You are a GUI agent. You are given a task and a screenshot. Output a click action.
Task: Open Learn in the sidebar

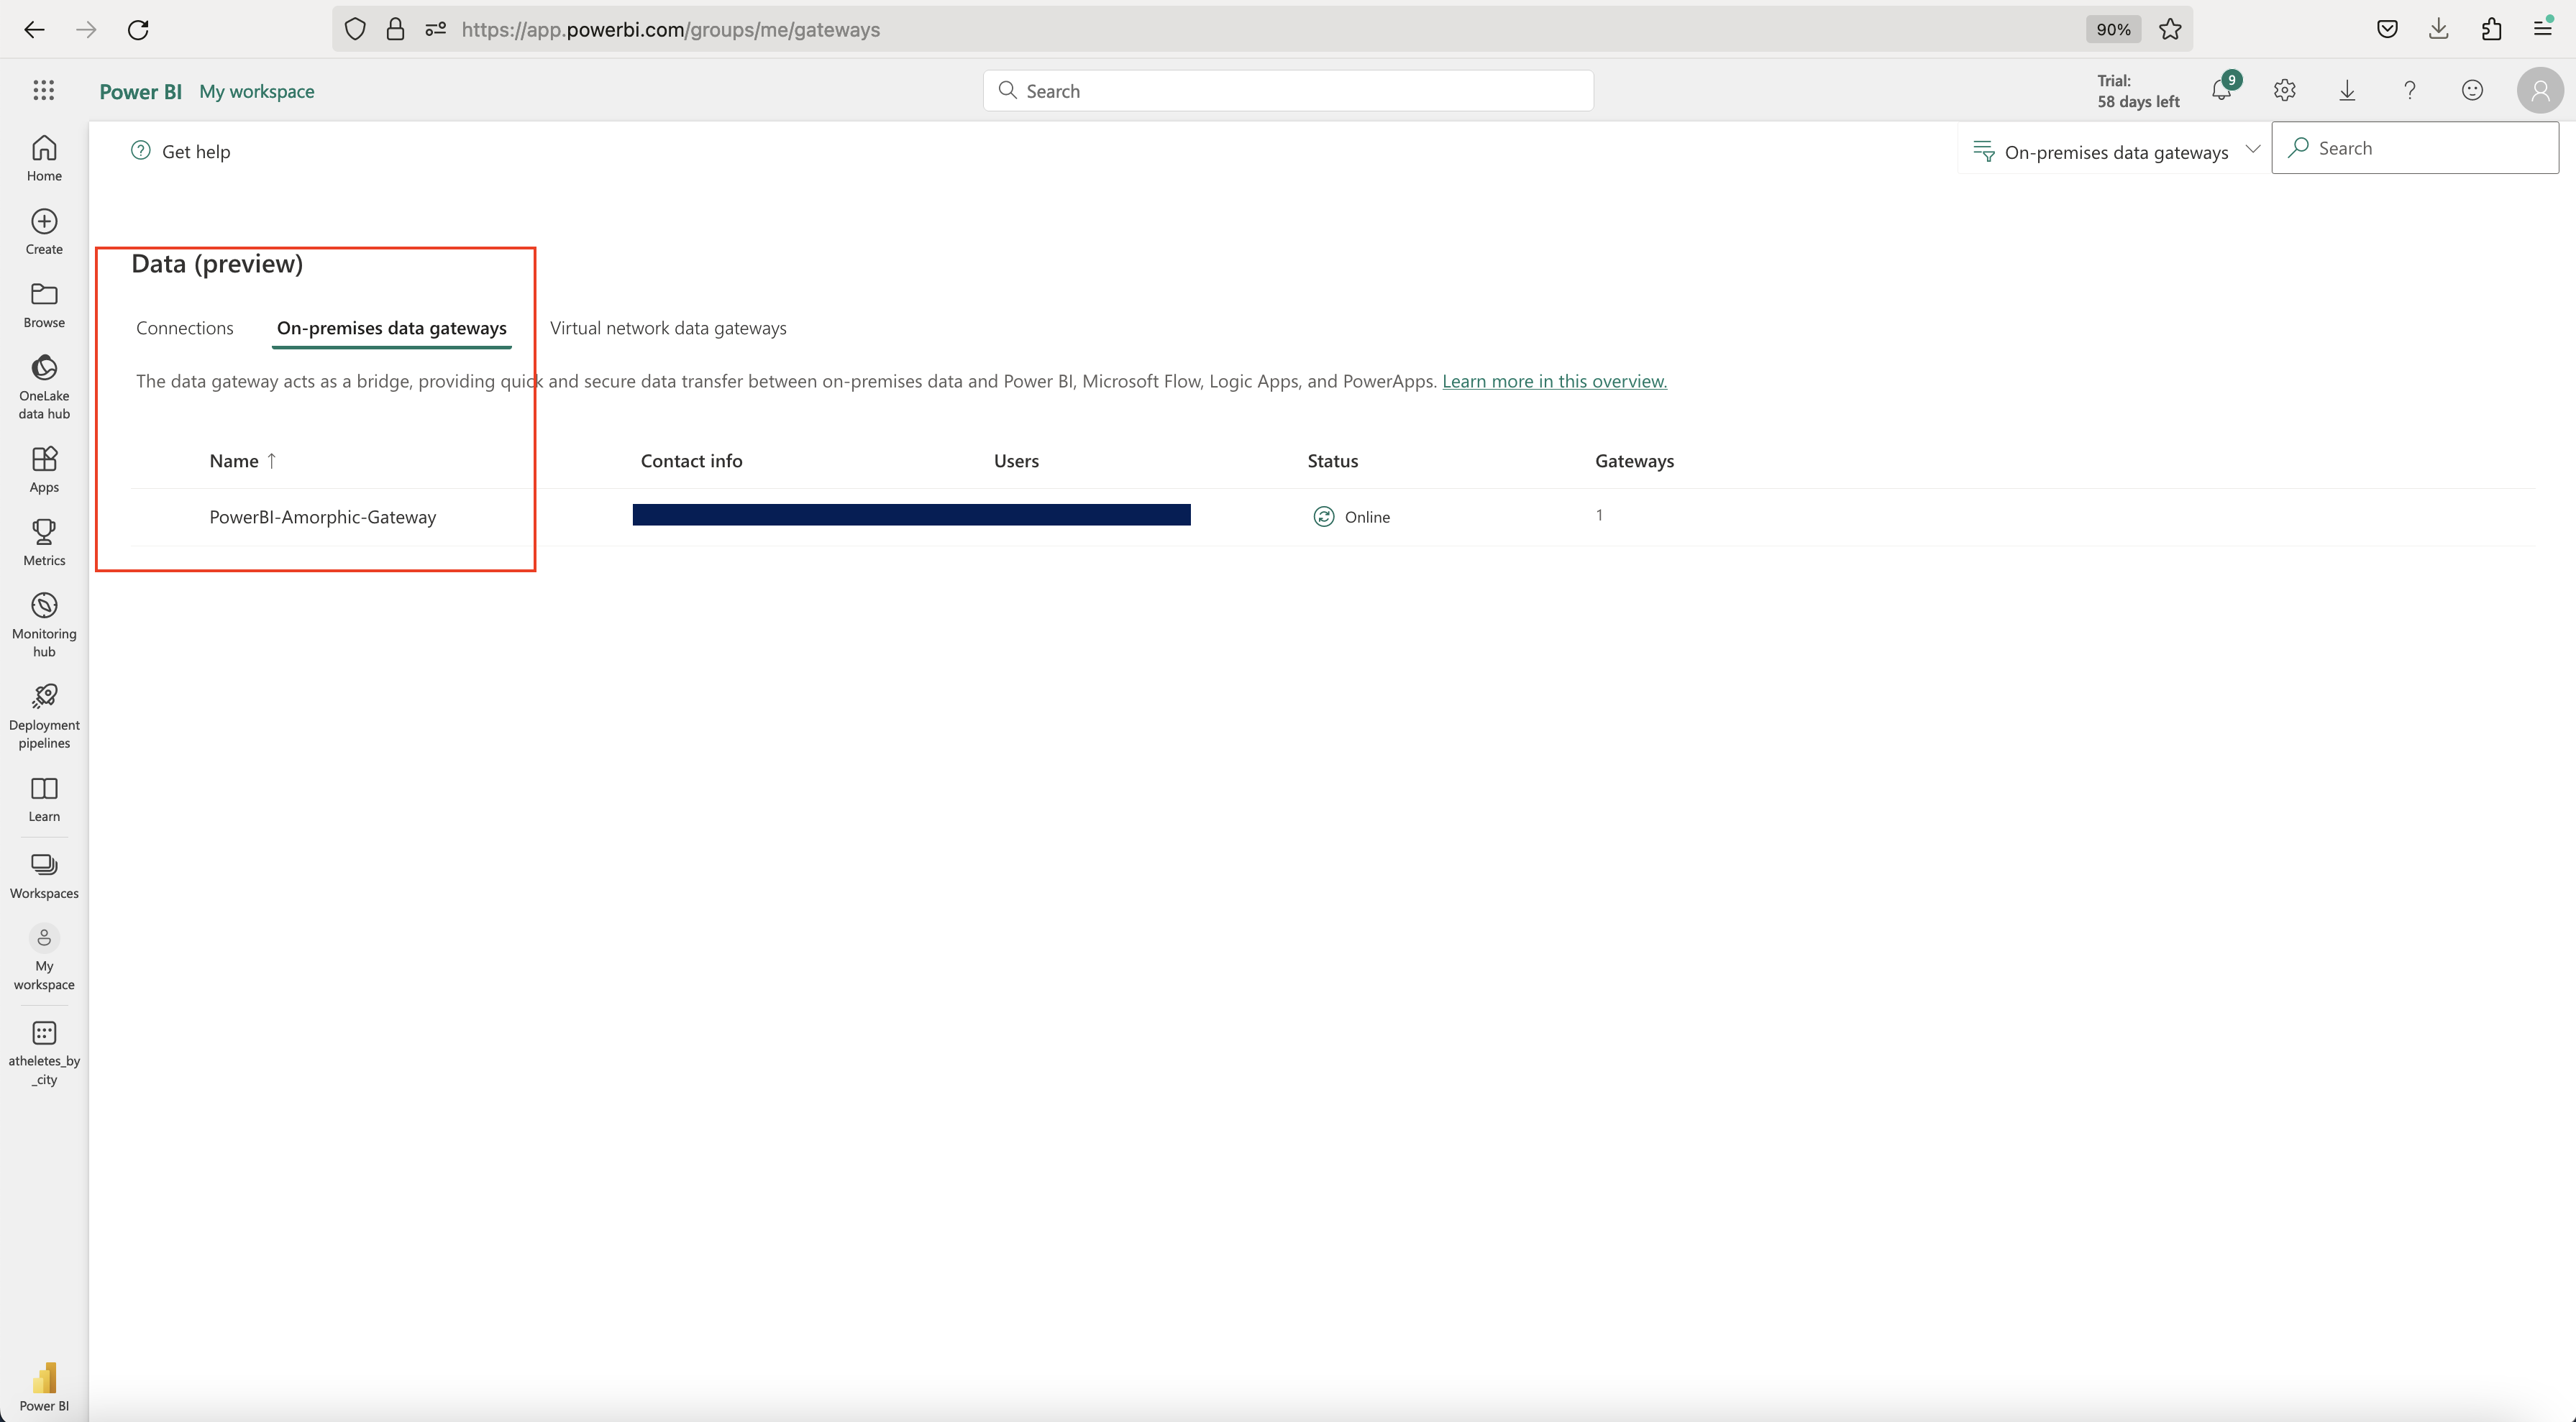pos(44,800)
